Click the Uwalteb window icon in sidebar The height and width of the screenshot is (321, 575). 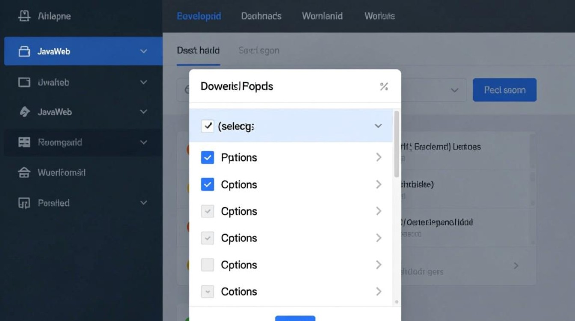click(x=24, y=82)
